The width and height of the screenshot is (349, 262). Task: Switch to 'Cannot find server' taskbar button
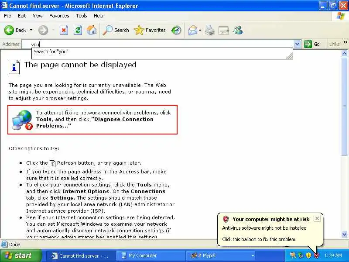point(81,256)
